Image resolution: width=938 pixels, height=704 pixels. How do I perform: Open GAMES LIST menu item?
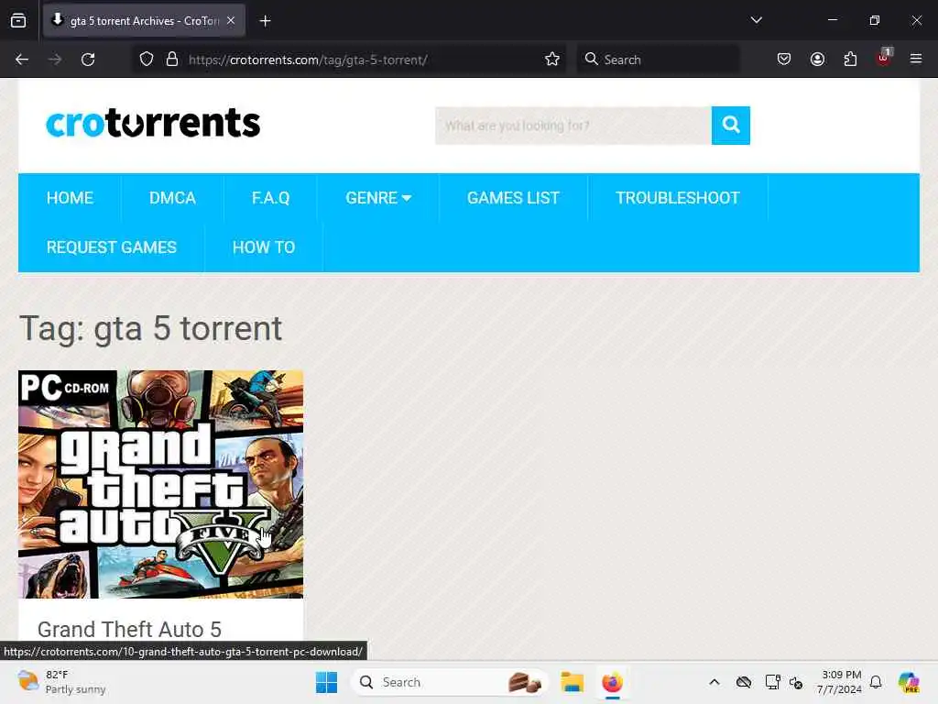(x=513, y=198)
